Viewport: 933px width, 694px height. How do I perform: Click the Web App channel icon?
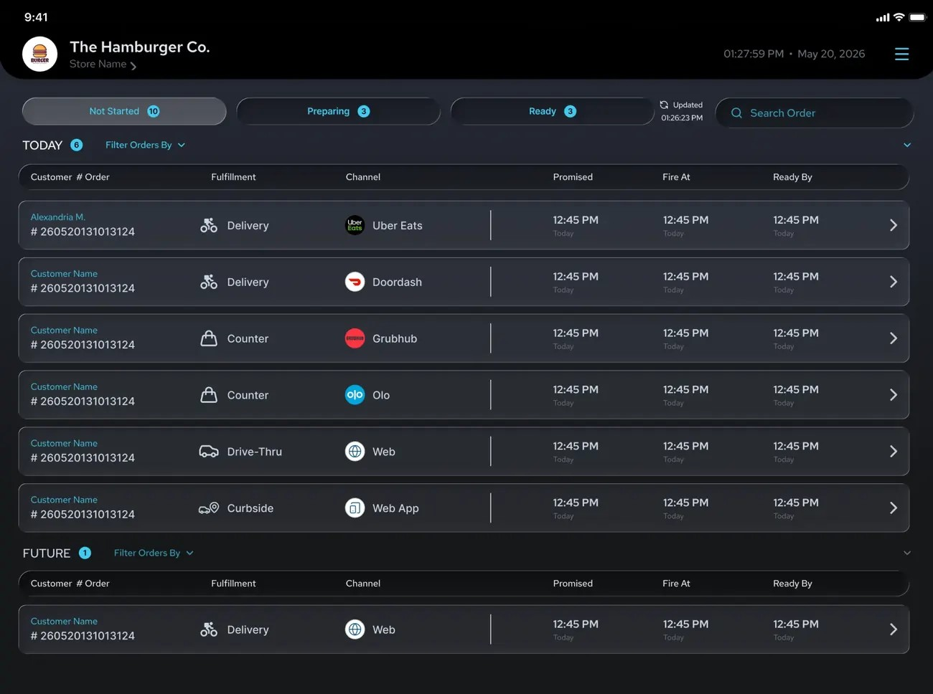[x=355, y=508]
